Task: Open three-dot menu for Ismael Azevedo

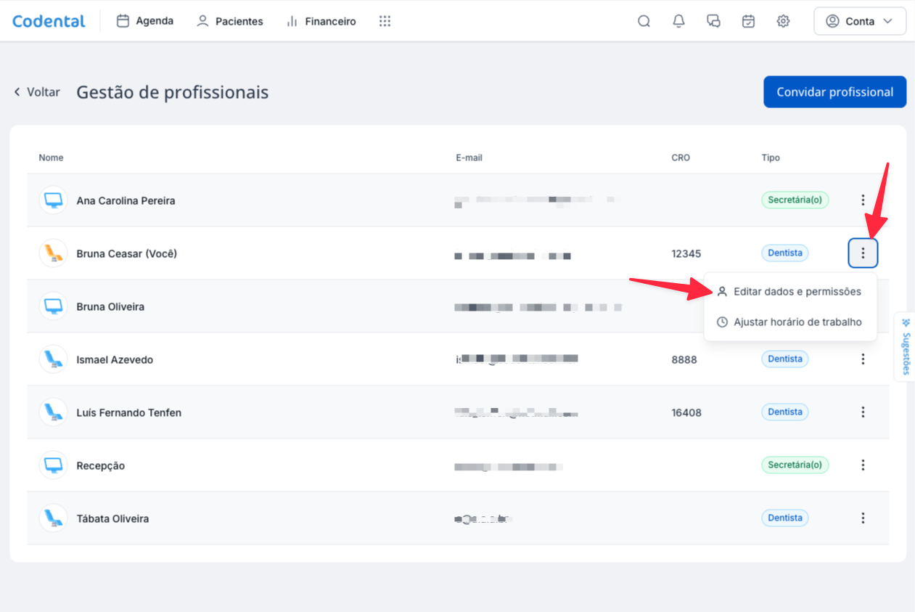Action: 863,359
